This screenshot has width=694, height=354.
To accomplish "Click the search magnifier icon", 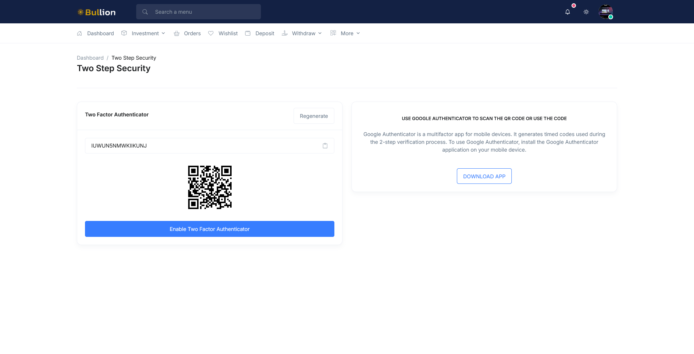I will pyautogui.click(x=145, y=12).
